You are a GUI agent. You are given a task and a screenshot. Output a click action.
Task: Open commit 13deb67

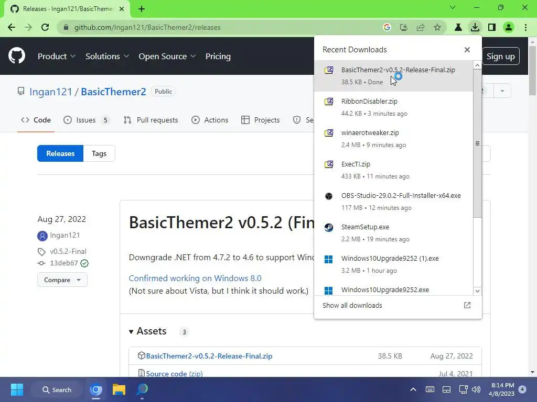point(63,263)
